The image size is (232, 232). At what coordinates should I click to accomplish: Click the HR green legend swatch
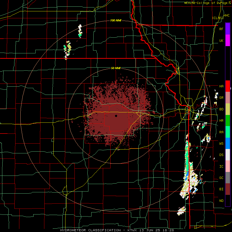pyautogui.click(x=228, y=121)
